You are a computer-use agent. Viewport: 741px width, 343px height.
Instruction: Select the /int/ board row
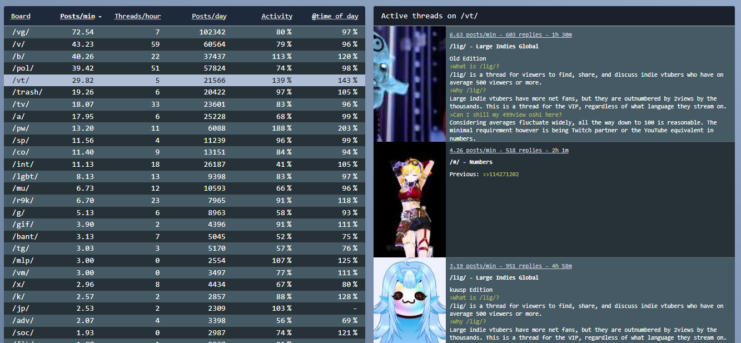tap(185, 165)
